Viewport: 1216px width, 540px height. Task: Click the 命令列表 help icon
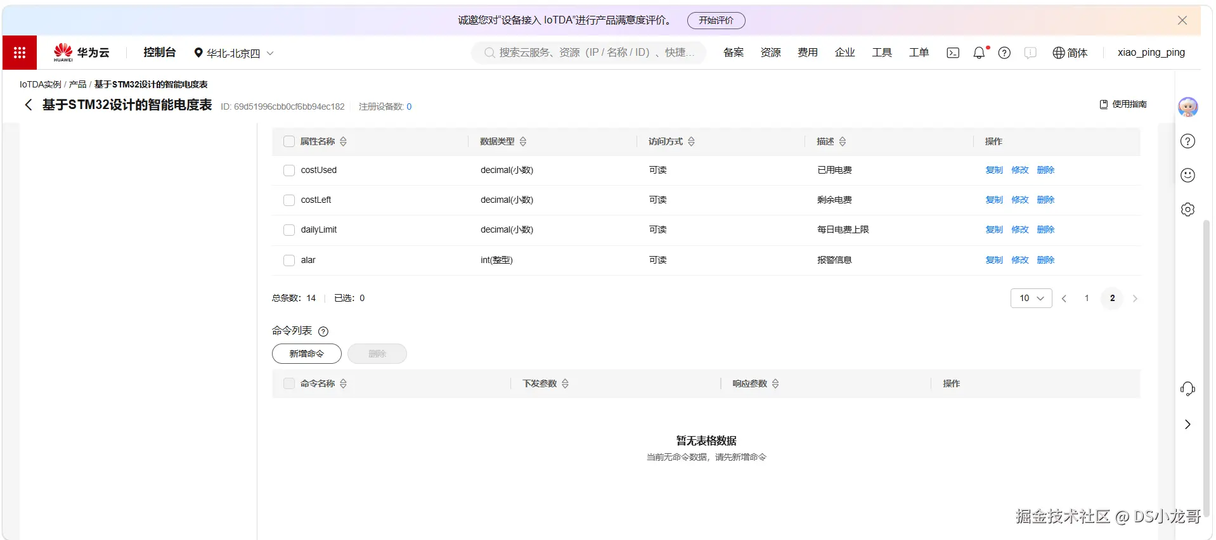tap(323, 331)
